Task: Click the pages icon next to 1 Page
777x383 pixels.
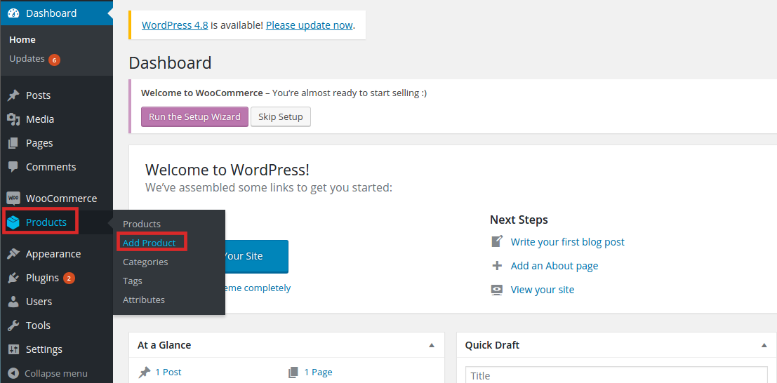Action: click(x=293, y=372)
